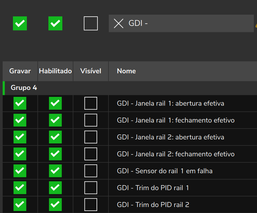The height and width of the screenshot is (213, 257).
Task: Toggle the top Habilitado checkbox above the table
Action: [55, 23]
